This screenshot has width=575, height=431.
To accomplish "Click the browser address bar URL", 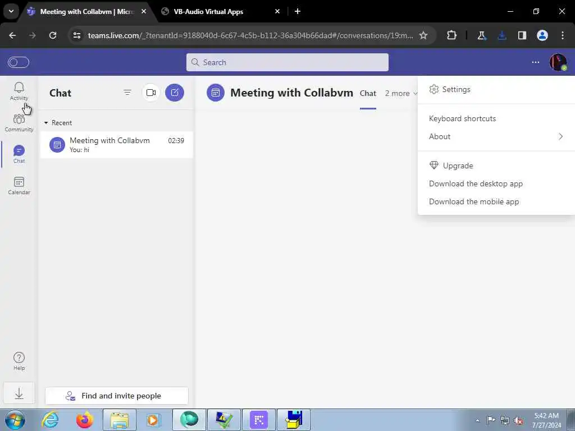I will tap(250, 35).
